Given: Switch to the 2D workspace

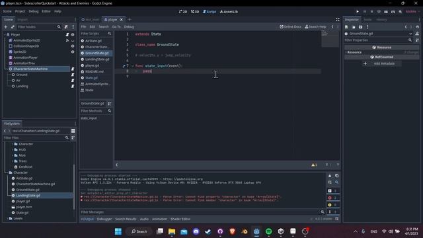Looking at the screenshot, I should point(183,12).
